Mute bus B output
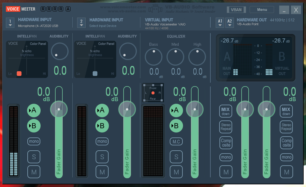Screen dimensions: 306x187 [x=287, y=172]
